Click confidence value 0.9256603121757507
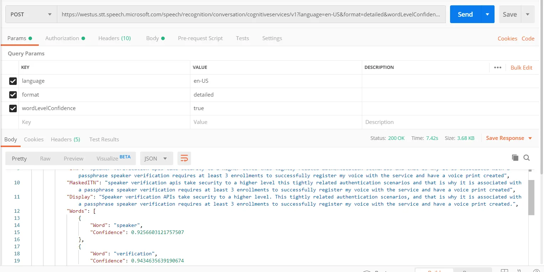 158,232
